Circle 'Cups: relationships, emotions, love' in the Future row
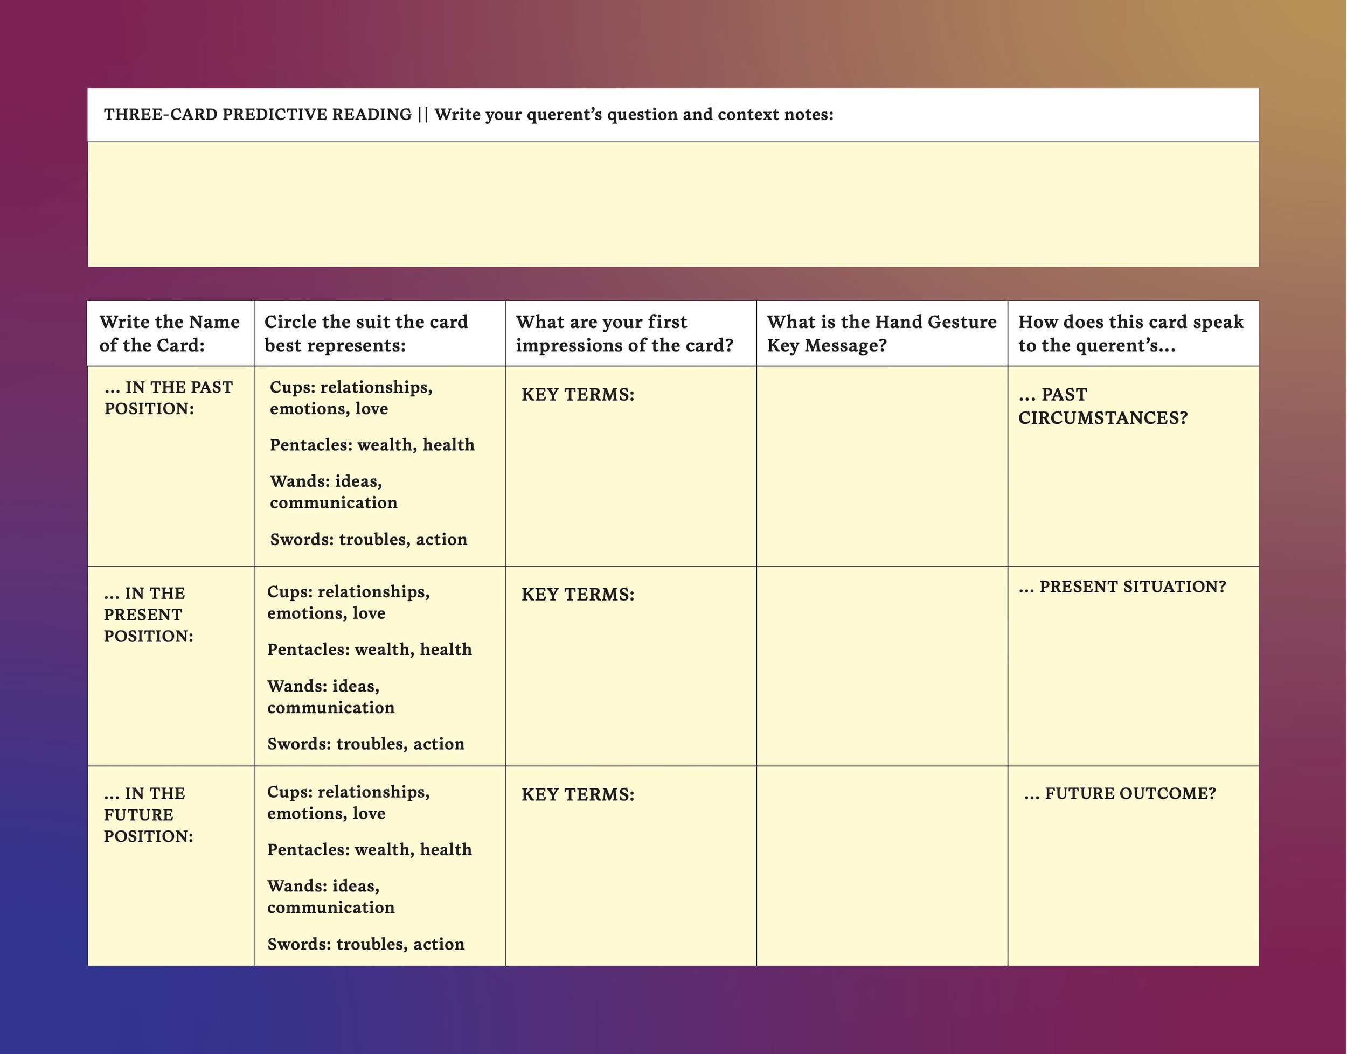The height and width of the screenshot is (1054, 1347). tap(349, 802)
